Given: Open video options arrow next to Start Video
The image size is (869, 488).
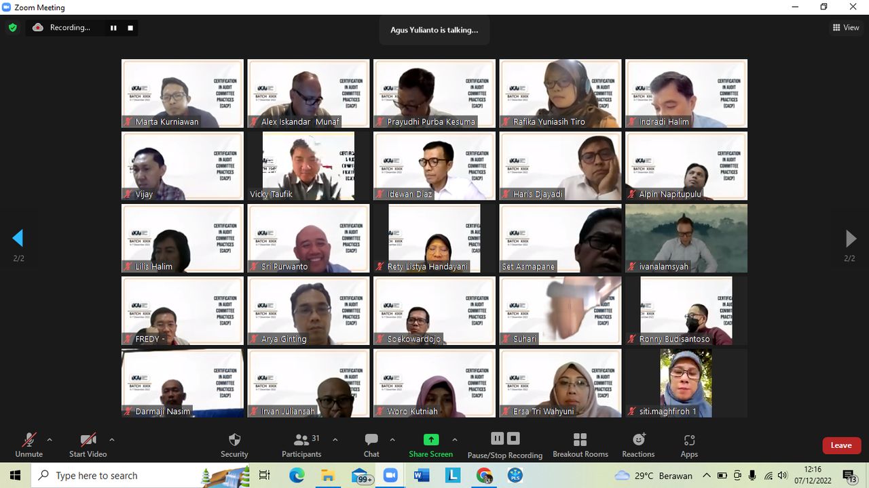Looking at the screenshot, I should coord(111,440).
